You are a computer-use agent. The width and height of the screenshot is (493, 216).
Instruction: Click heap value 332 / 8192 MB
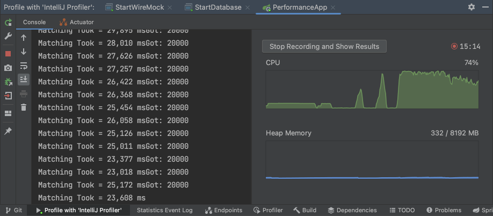click(x=455, y=133)
